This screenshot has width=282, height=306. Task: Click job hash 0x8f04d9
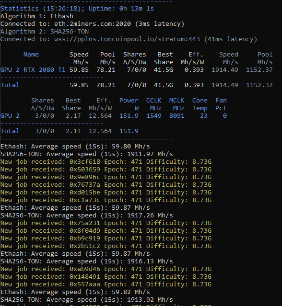(85, 231)
